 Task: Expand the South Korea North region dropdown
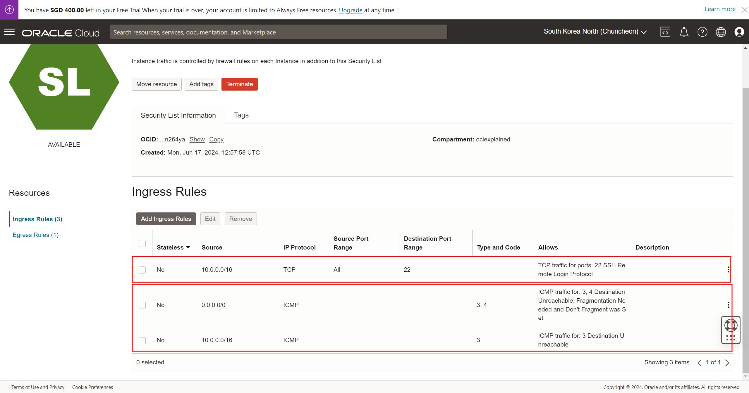(x=595, y=32)
